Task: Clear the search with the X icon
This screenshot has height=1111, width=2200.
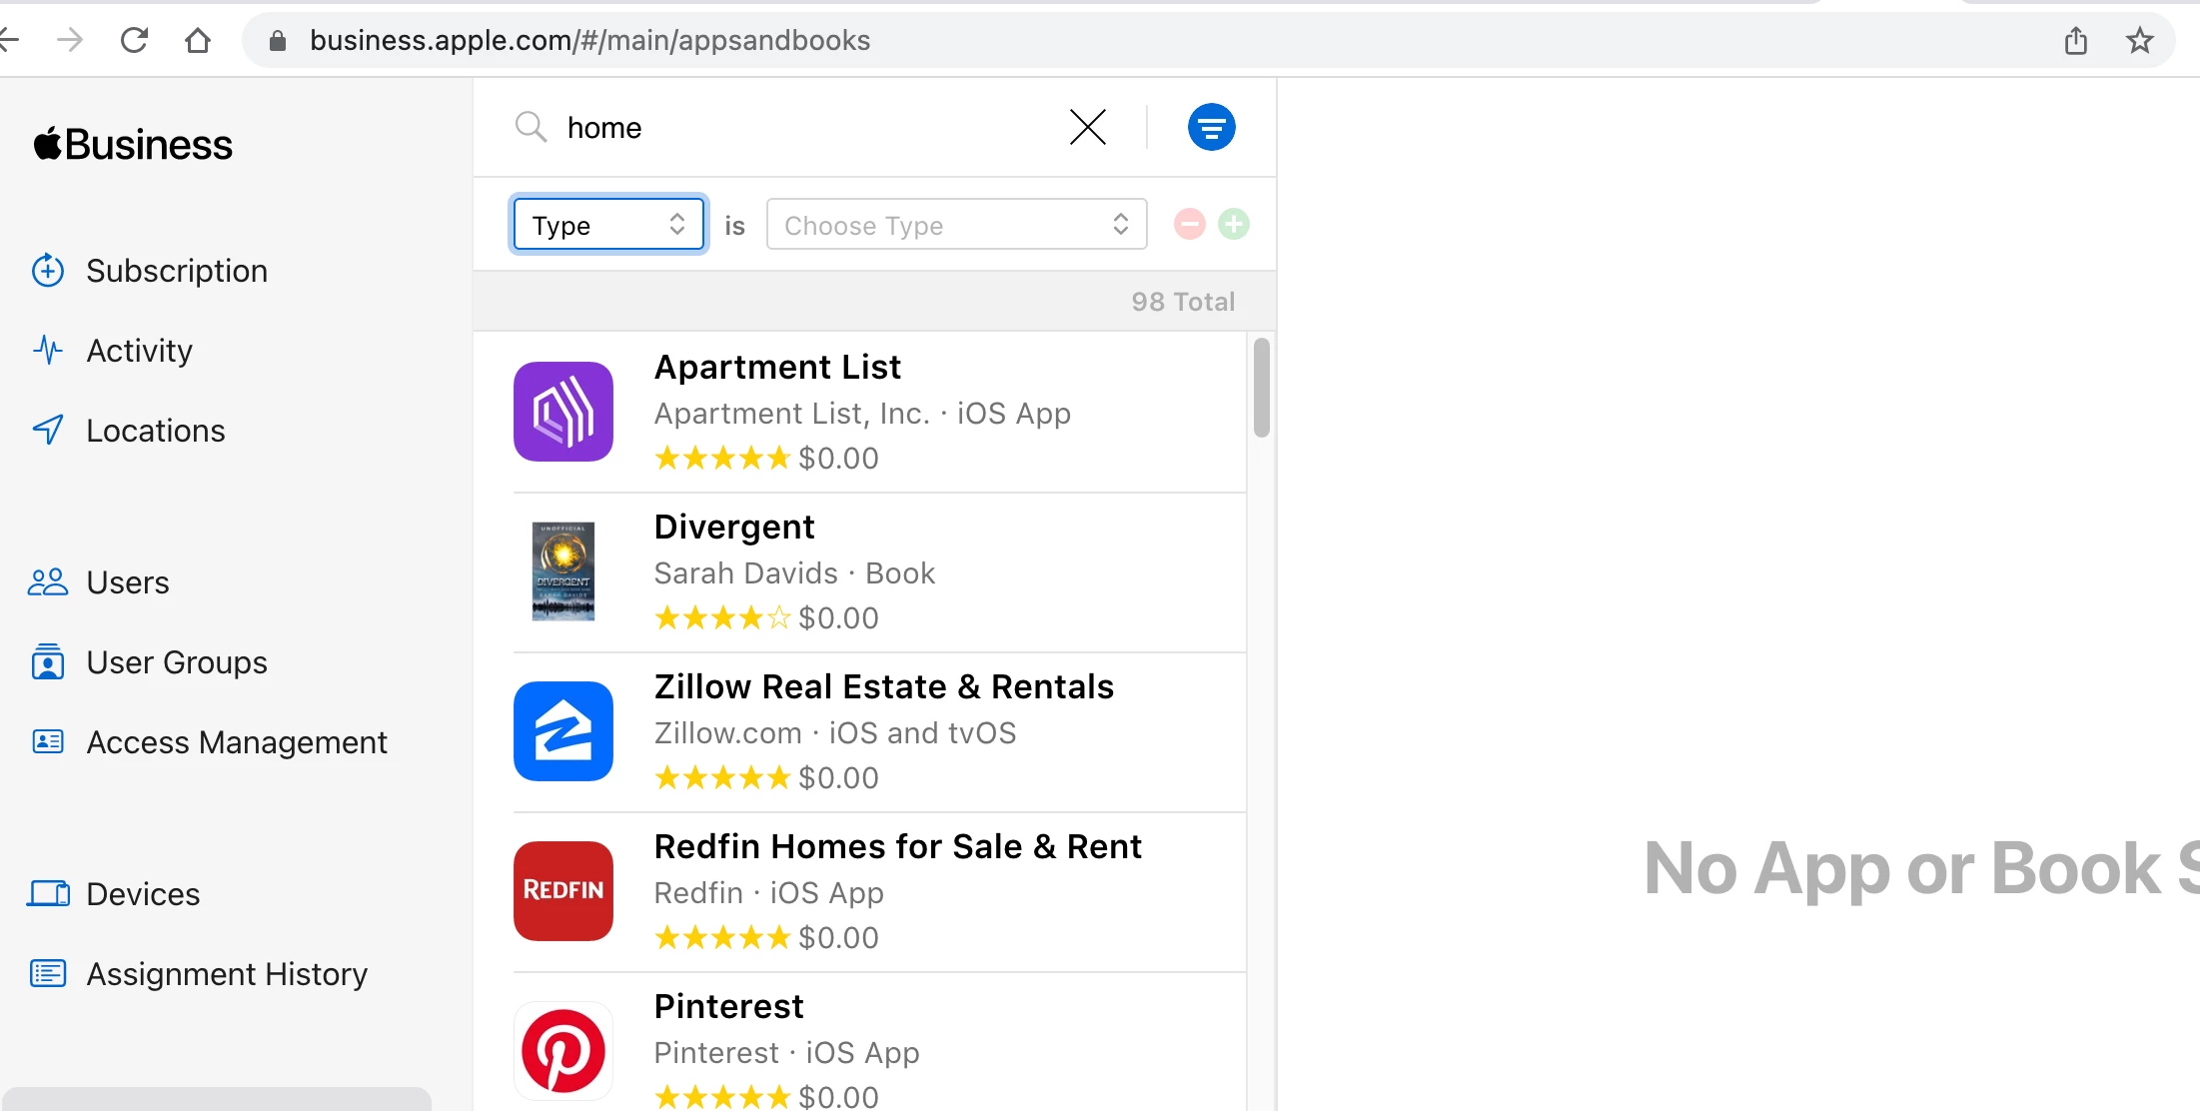Action: click(1088, 128)
